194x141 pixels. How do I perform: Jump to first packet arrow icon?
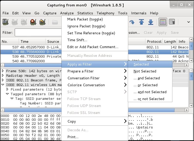[x=141, y=22]
